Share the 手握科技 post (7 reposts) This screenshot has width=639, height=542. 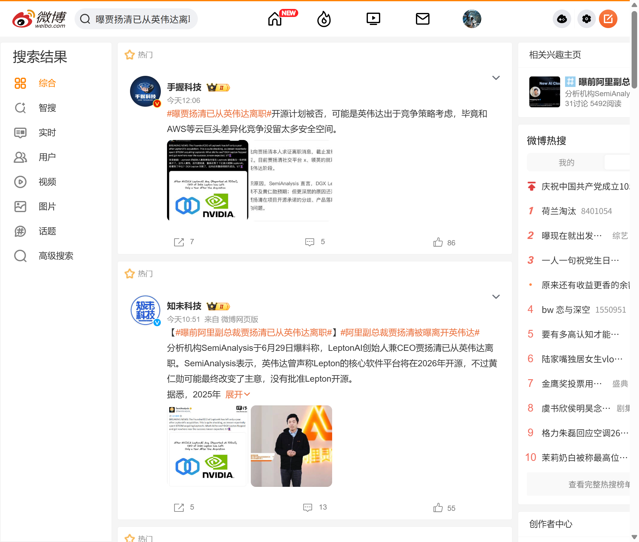click(x=184, y=242)
